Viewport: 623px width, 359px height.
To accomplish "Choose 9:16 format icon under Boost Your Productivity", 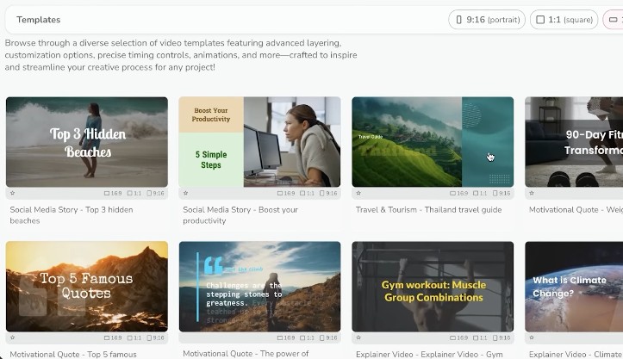I will (329, 194).
